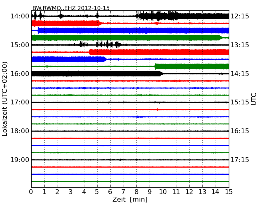This screenshot has width=260, height=208.
Task: Click x-axis tick label 15
Action: [228, 192]
